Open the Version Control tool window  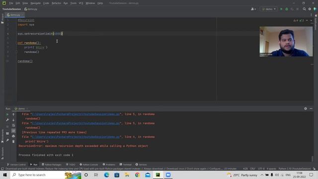[16, 165]
